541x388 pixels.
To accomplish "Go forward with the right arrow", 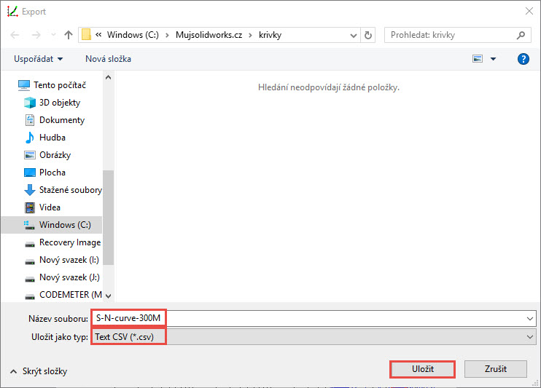I will click(x=36, y=35).
